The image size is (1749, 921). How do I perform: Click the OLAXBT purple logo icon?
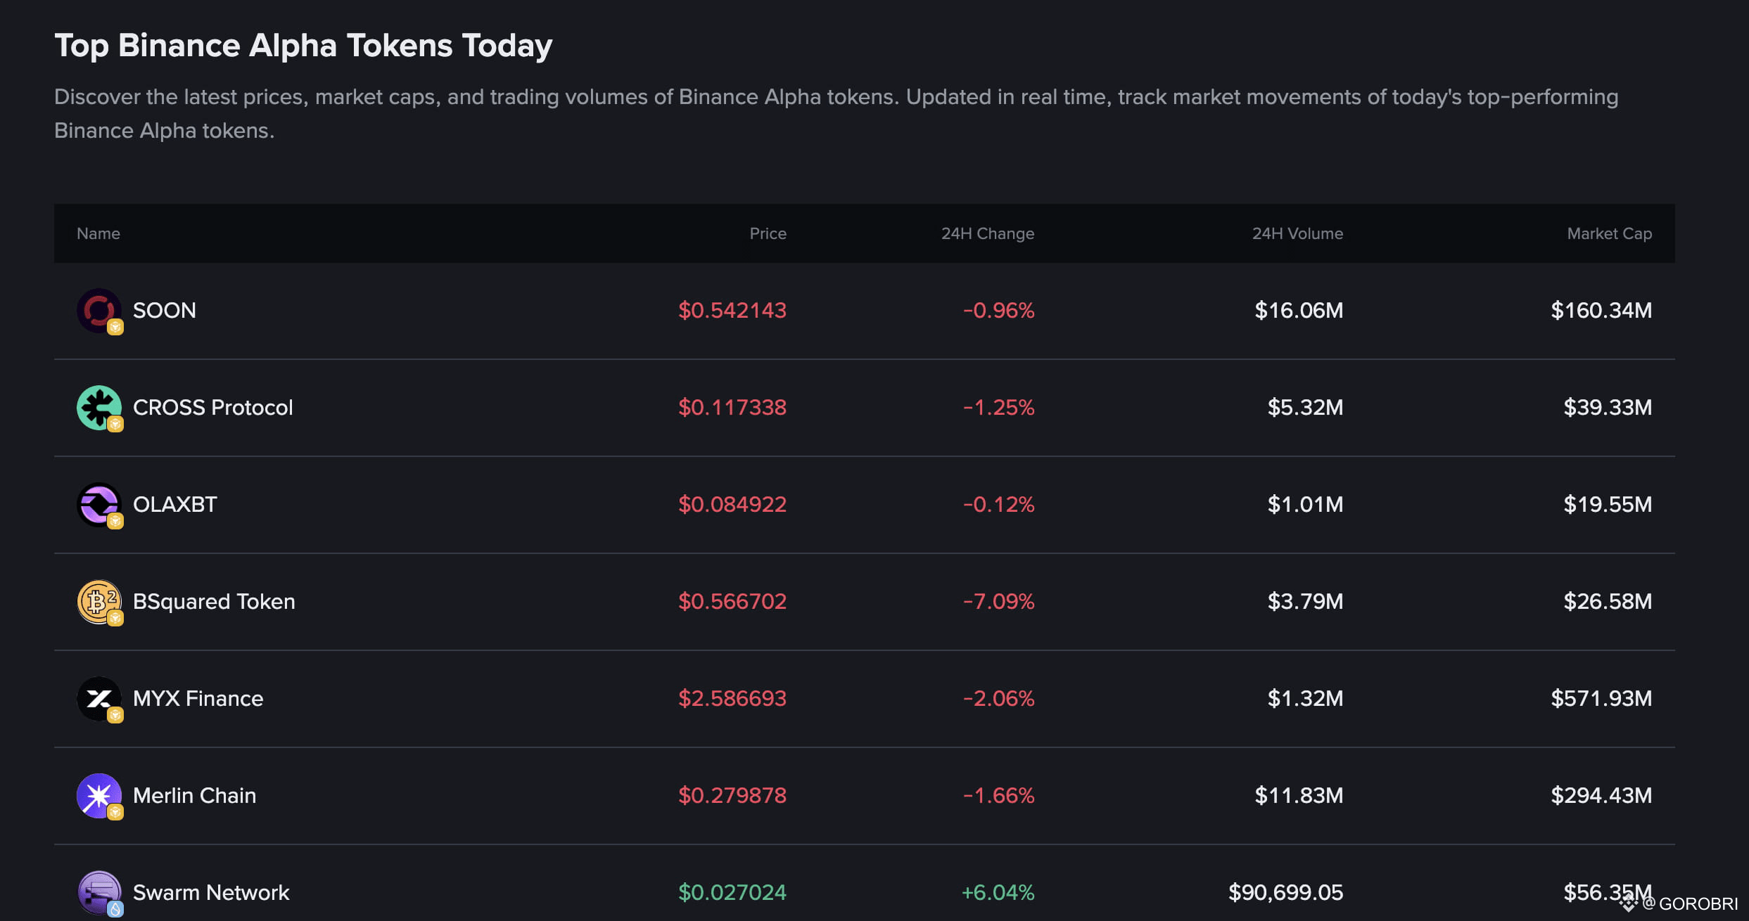click(98, 504)
